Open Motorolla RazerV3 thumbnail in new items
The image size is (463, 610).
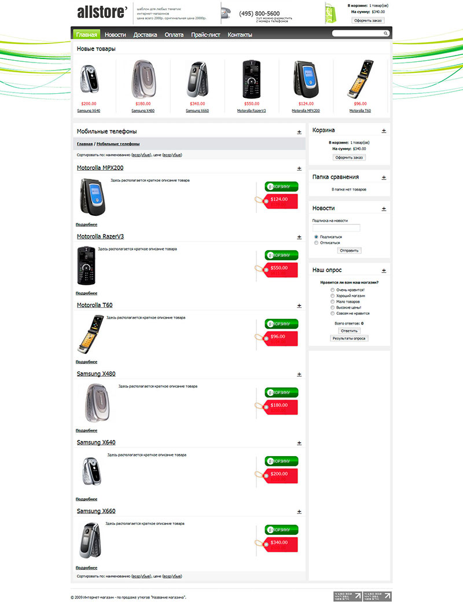click(x=251, y=79)
